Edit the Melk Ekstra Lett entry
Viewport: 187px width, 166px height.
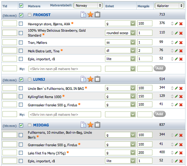tap(176, 51)
